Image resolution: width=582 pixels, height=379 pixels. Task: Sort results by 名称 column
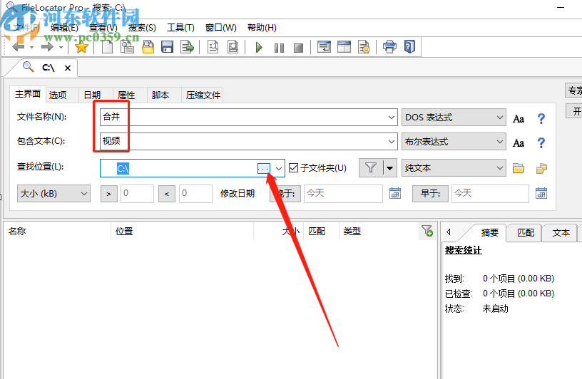58,232
